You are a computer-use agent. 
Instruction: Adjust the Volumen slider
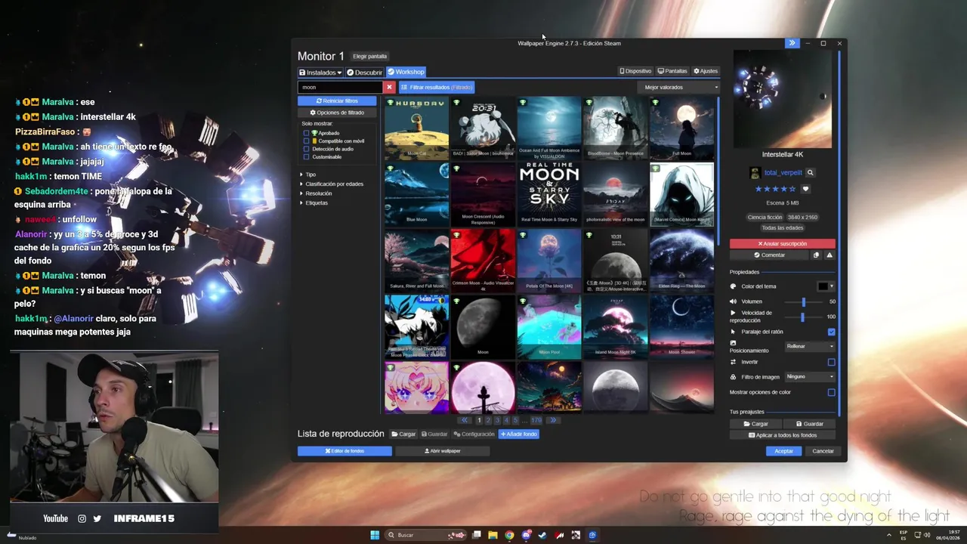[803, 301]
